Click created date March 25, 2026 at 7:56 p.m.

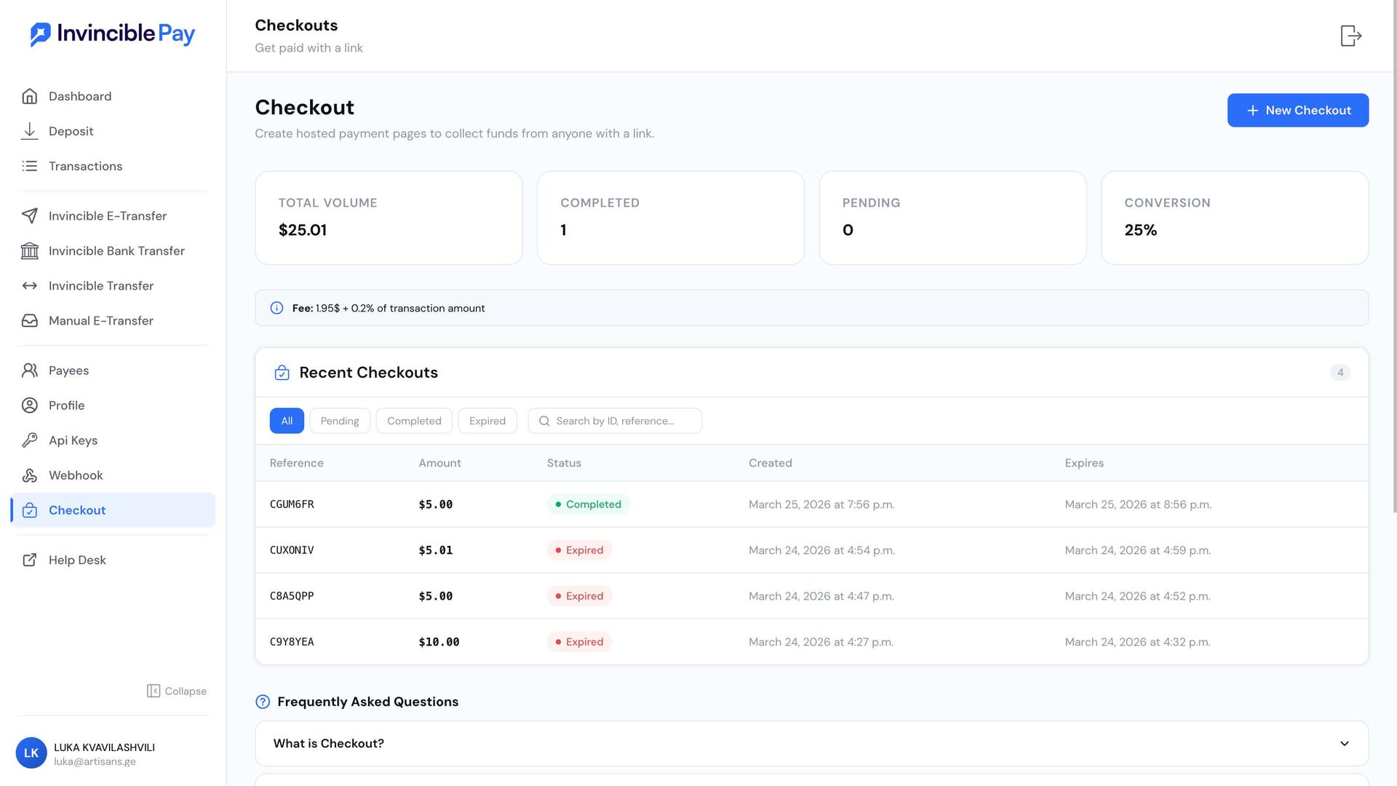(x=821, y=504)
